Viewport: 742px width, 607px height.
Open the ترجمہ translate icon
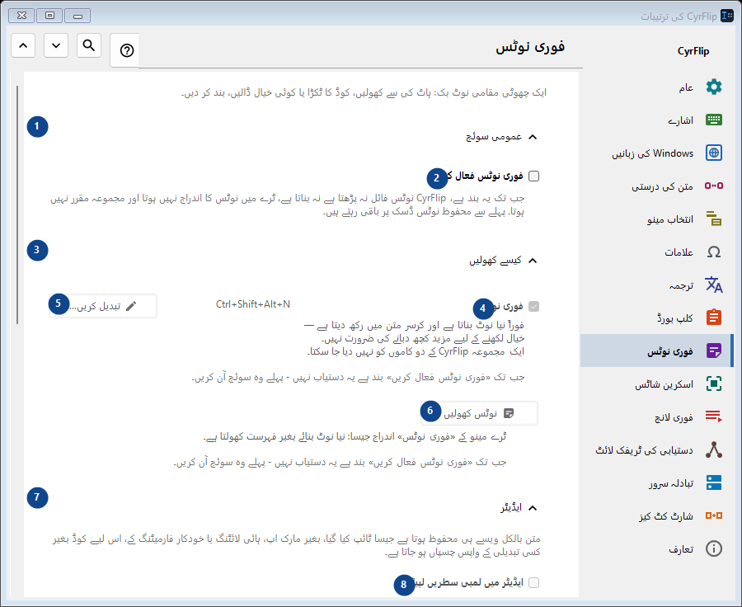tap(714, 285)
